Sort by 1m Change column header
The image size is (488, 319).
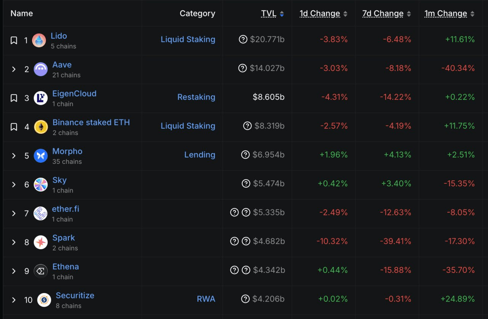click(446, 14)
